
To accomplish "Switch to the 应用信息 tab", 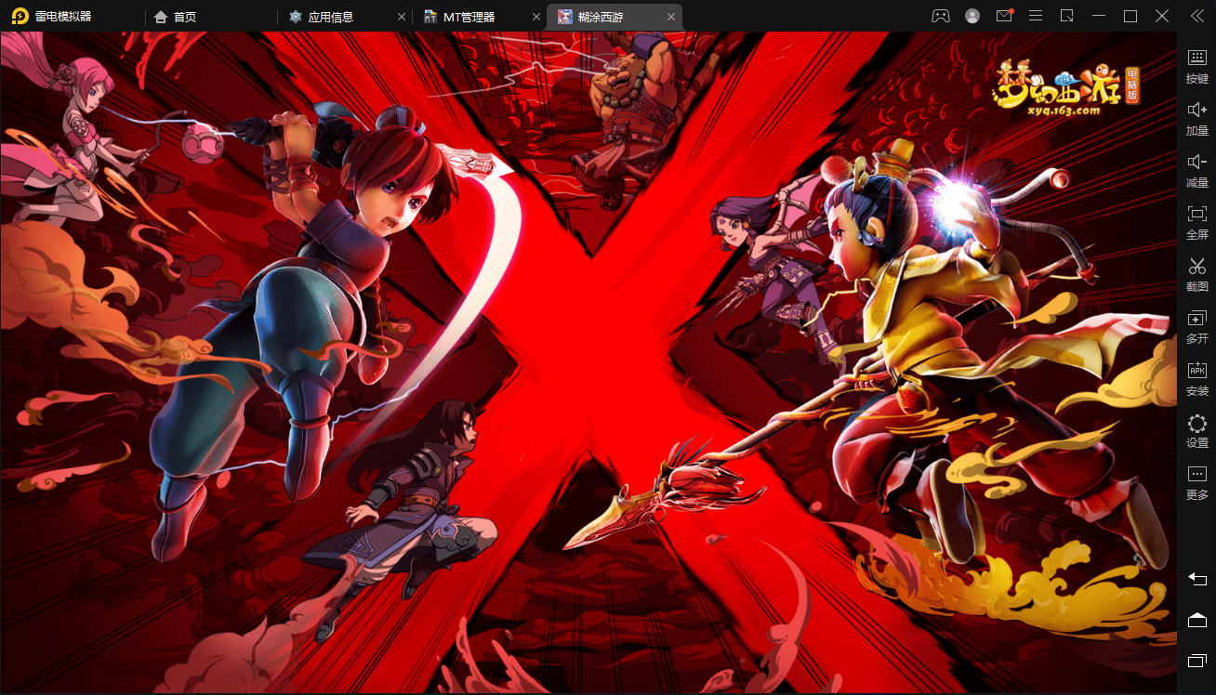I will point(322,17).
